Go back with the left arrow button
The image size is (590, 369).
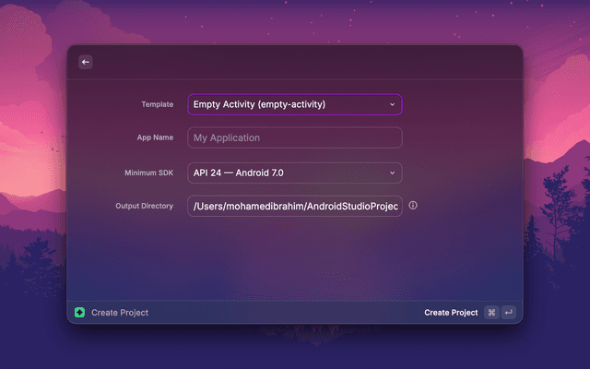[x=86, y=62]
